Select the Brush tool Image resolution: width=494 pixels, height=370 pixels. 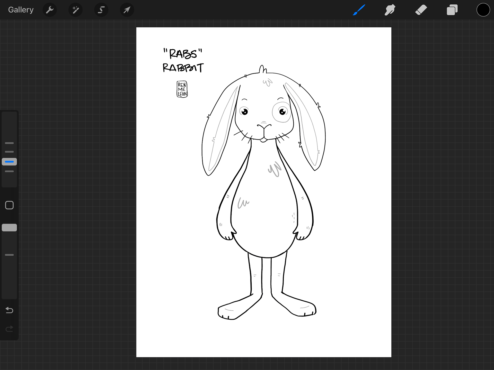tap(359, 10)
